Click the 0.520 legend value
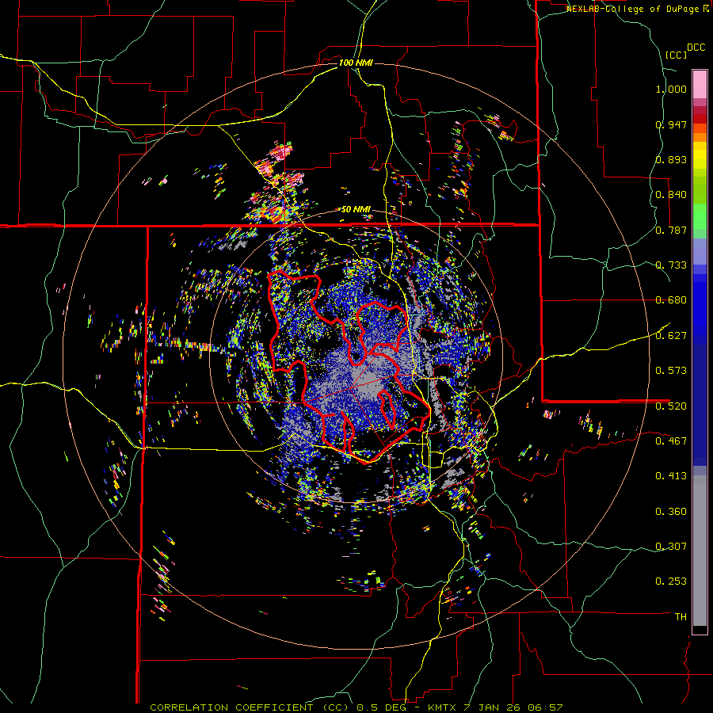 pos(671,406)
